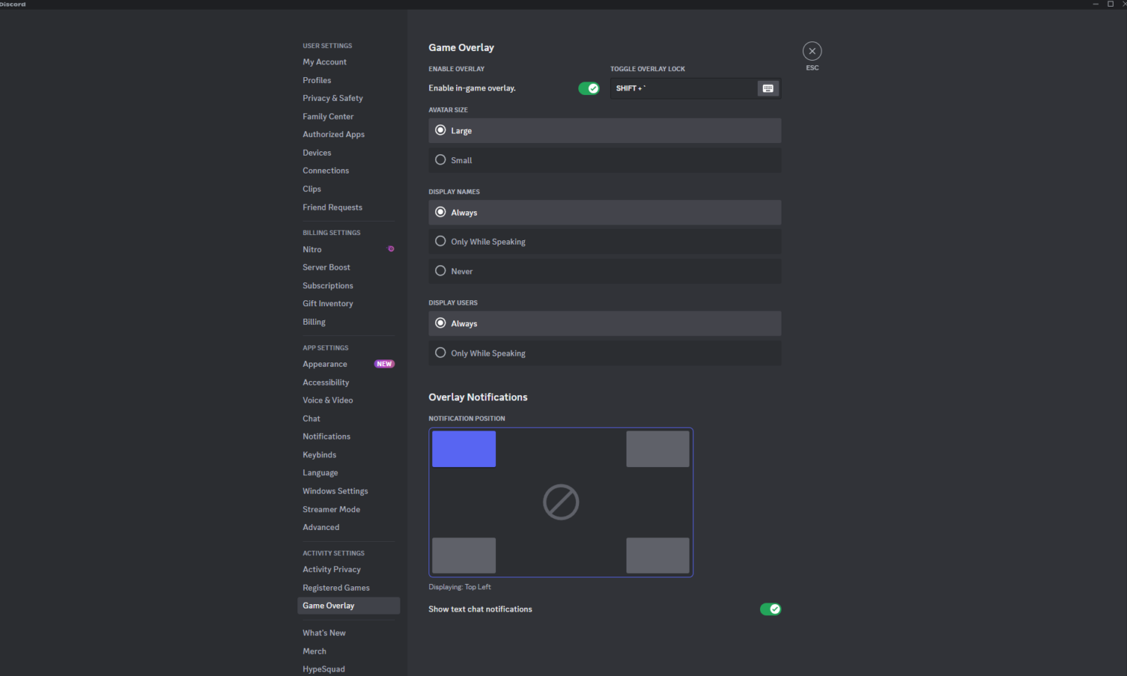
Task: Click the disable notifications circle-slash icon
Action: pos(561,503)
